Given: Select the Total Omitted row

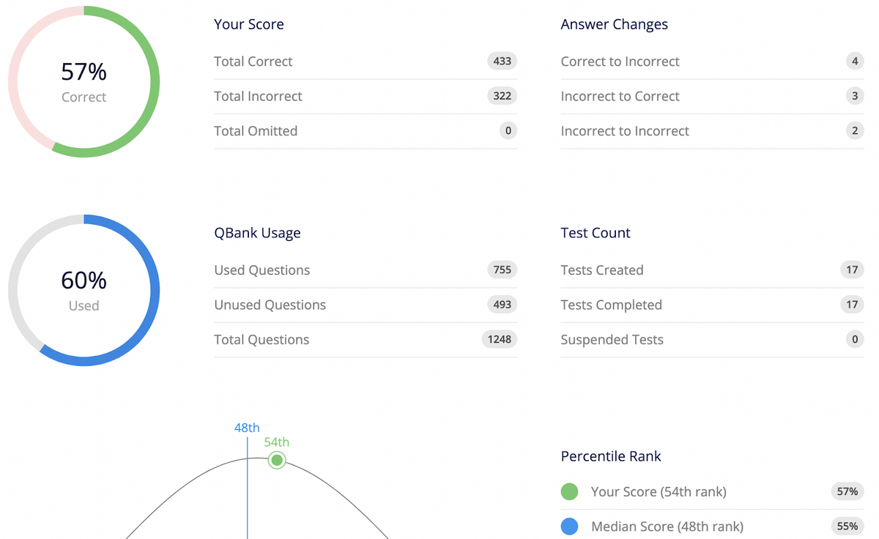Looking at the screenshot, I should [x=366, y=131].
